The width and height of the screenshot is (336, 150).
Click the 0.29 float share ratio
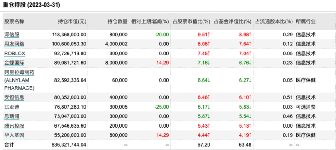(288, 35)
